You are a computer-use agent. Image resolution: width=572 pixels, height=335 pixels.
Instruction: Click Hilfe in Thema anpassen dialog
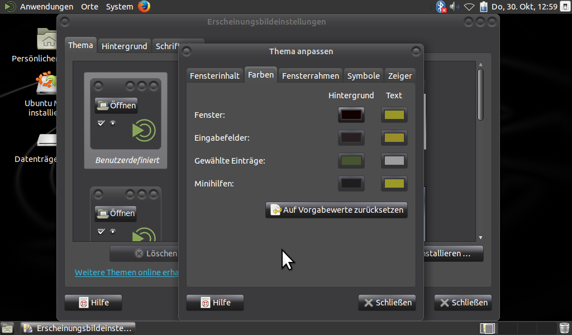(215, 303)
